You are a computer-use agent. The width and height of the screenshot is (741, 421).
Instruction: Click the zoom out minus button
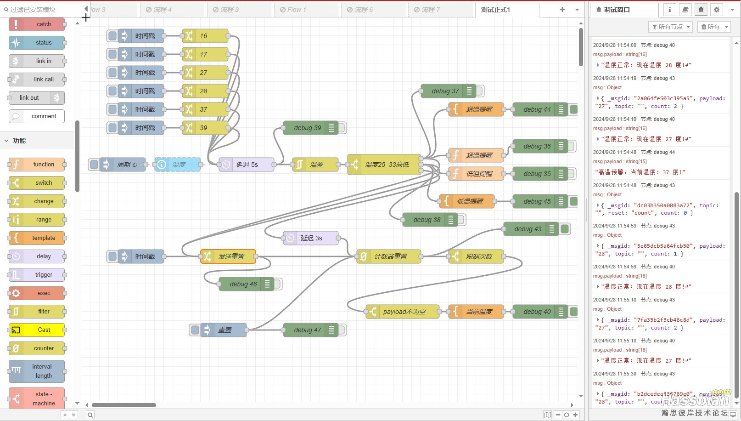pyautogui.click(x=558, y=415)
